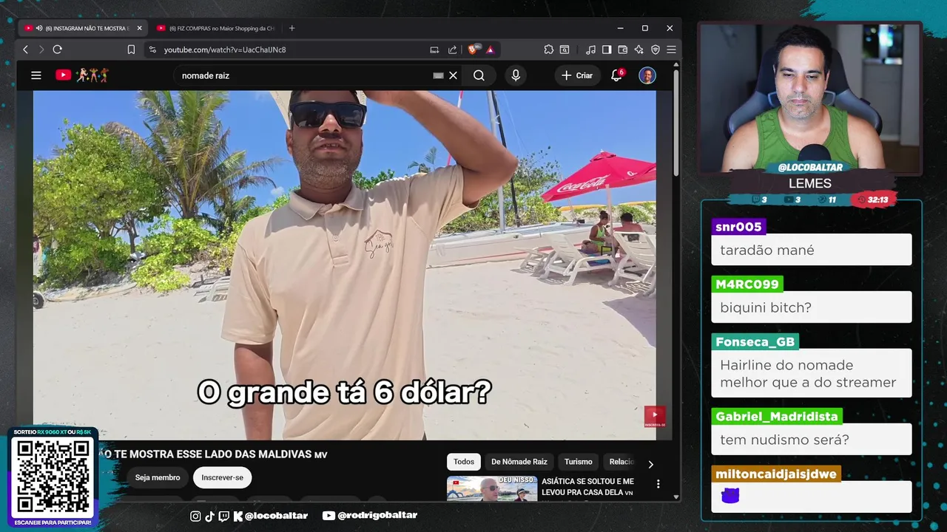The image size is (947, 532).
Task: Open the three-dot menu of the ASIÁTICA video
Action: pos(658,484)
